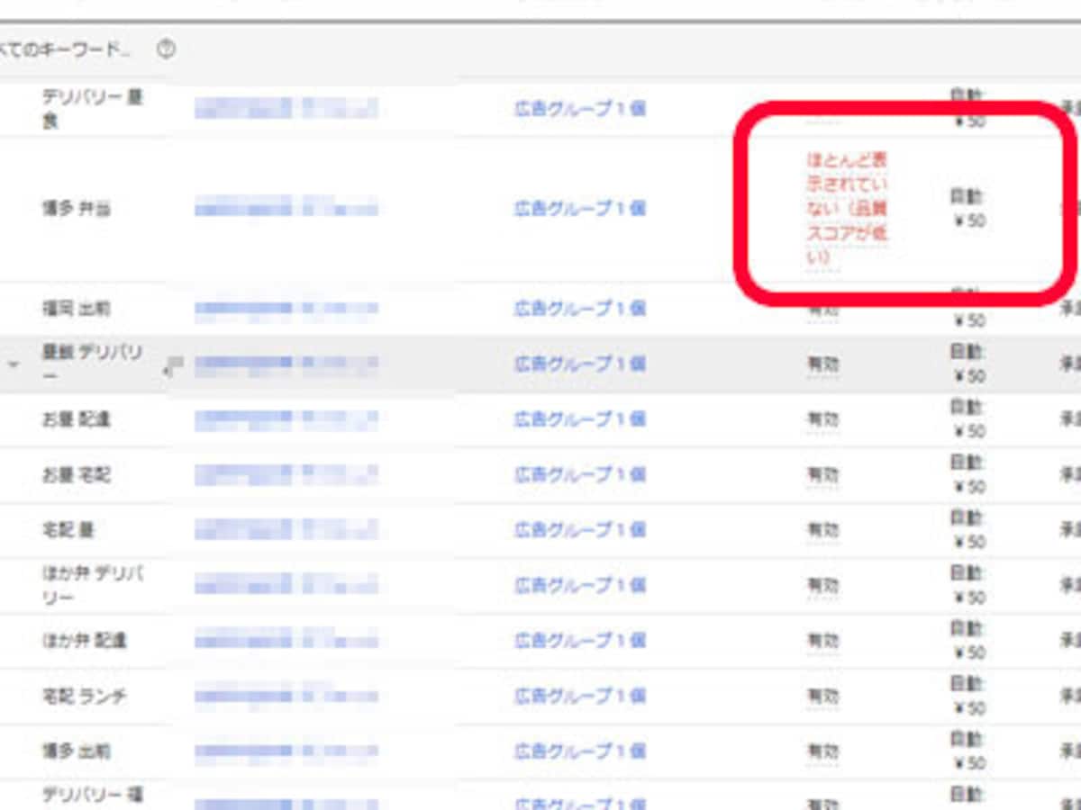
Task: Open 広告グループ 1 個 link for 福岡 出前
Action: [x=580, y=309]
